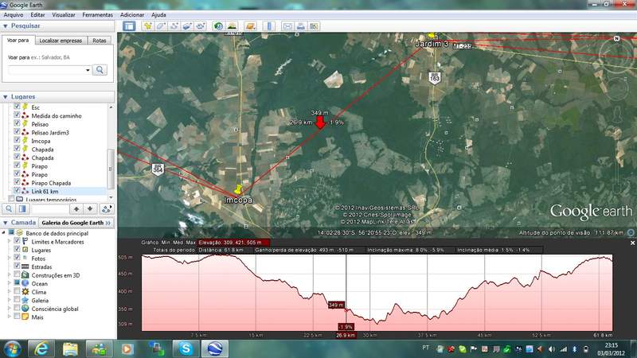Toggle the Imcopa place checkbox

coord(17,141)
